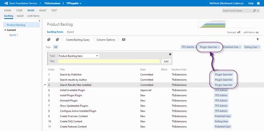This screenshot has height=131, width=264.
Task: Close the add item panel
Action: click(170, 54)
